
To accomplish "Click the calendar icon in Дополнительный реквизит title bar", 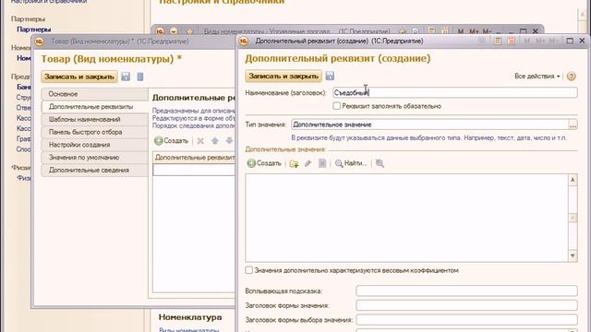I will [511, 41].
